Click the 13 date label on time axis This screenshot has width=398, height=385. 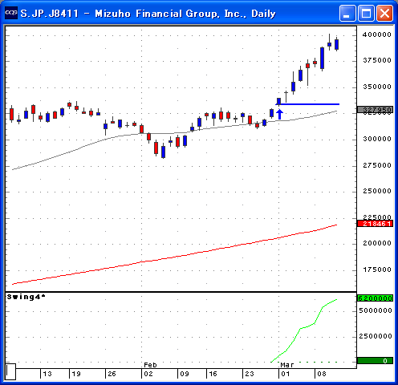(47, 374)
